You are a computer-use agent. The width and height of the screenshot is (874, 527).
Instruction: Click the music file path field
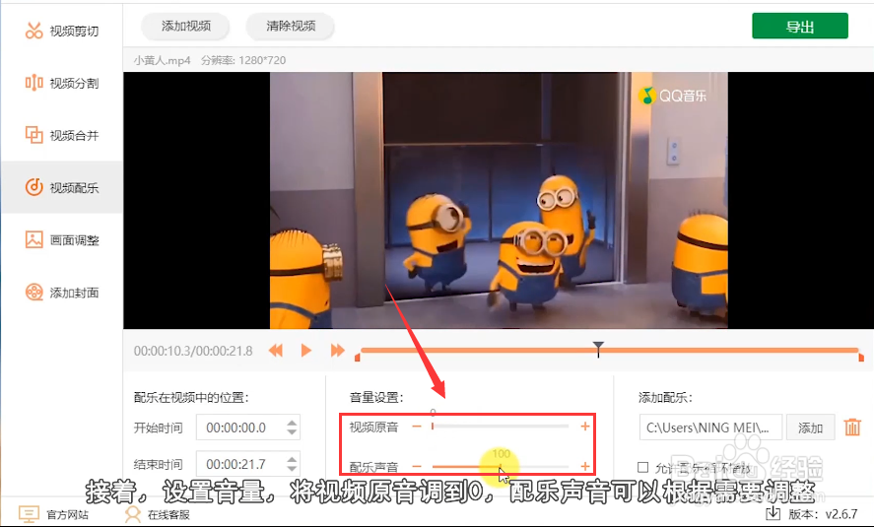[710, 428]
